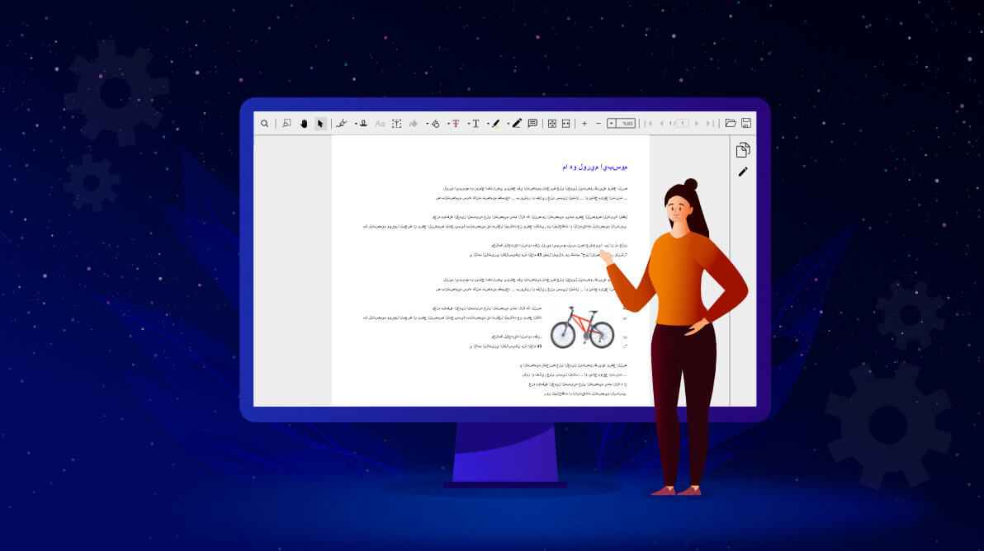Click the grayed-out redo arrow icon
The width and height of the screenshot is (984, 551).
[414, 124]
